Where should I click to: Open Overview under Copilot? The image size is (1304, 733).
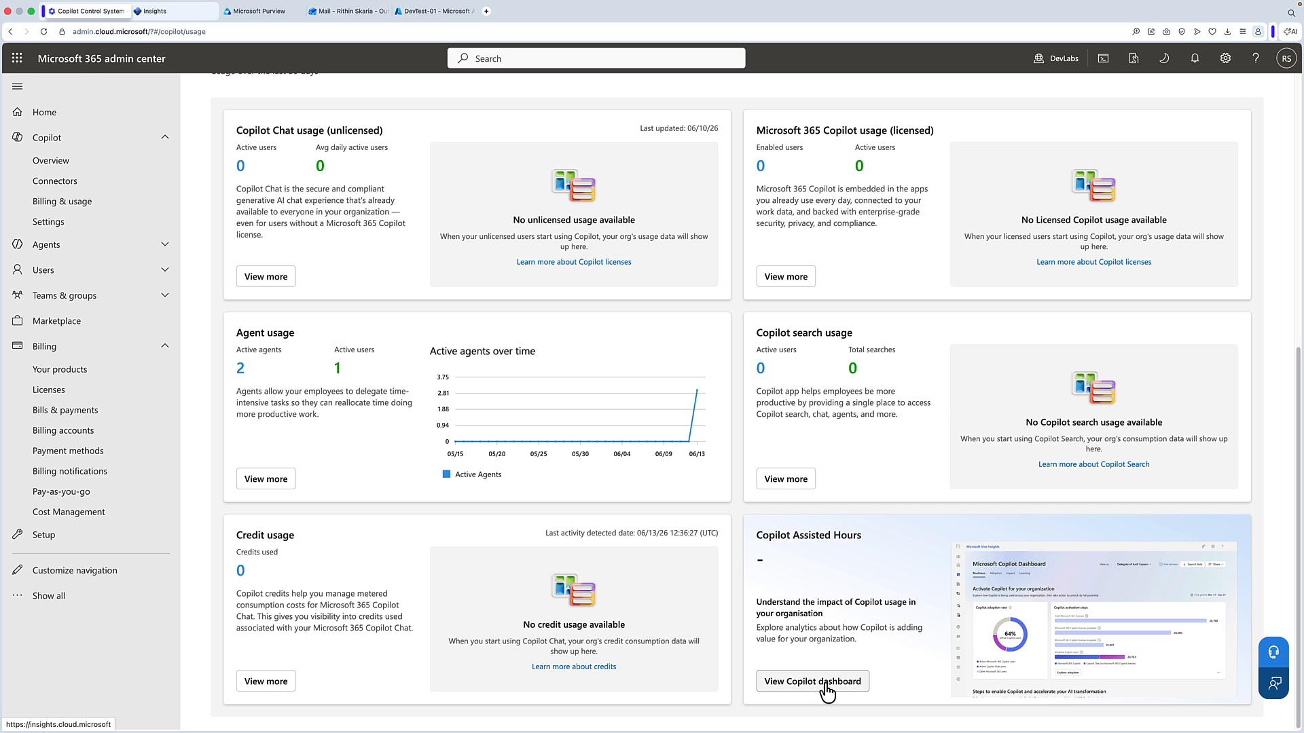coord(51,160)
